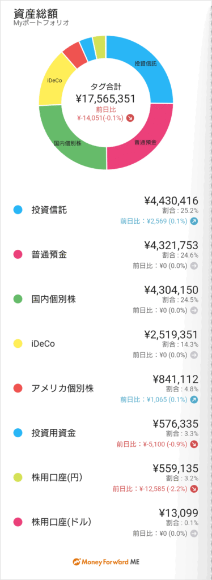The width and height of the screenshot is (212, 580).
Task: Open the 投資用資金 list row label
Action: coord(54,433)
